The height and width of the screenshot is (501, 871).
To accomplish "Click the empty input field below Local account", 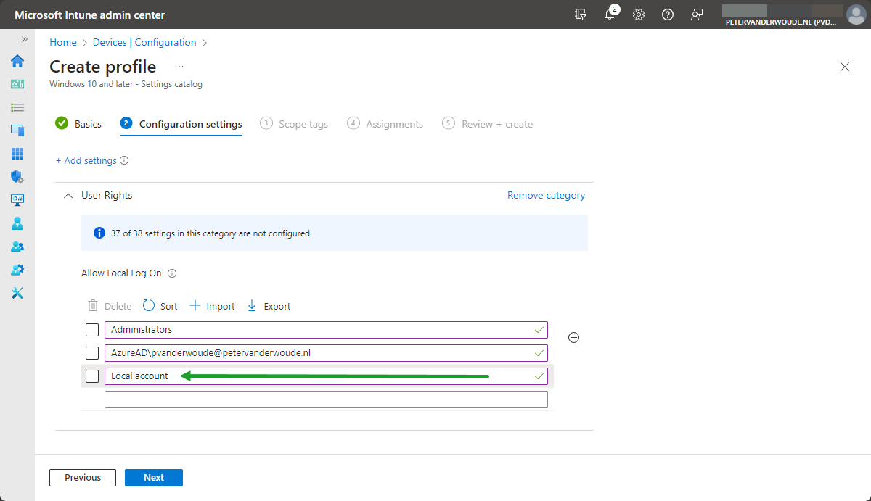I will point(327,399).
